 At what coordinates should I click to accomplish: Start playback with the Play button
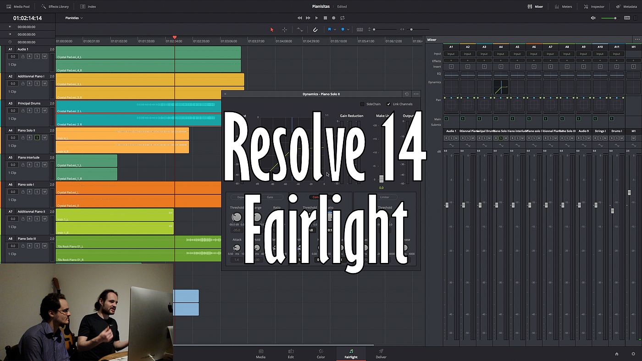tap(316, 18)
